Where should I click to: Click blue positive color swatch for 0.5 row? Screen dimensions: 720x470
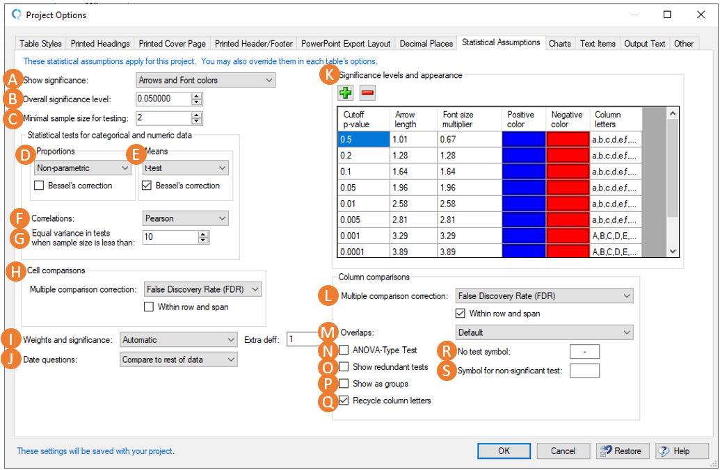tap(523, 139)
